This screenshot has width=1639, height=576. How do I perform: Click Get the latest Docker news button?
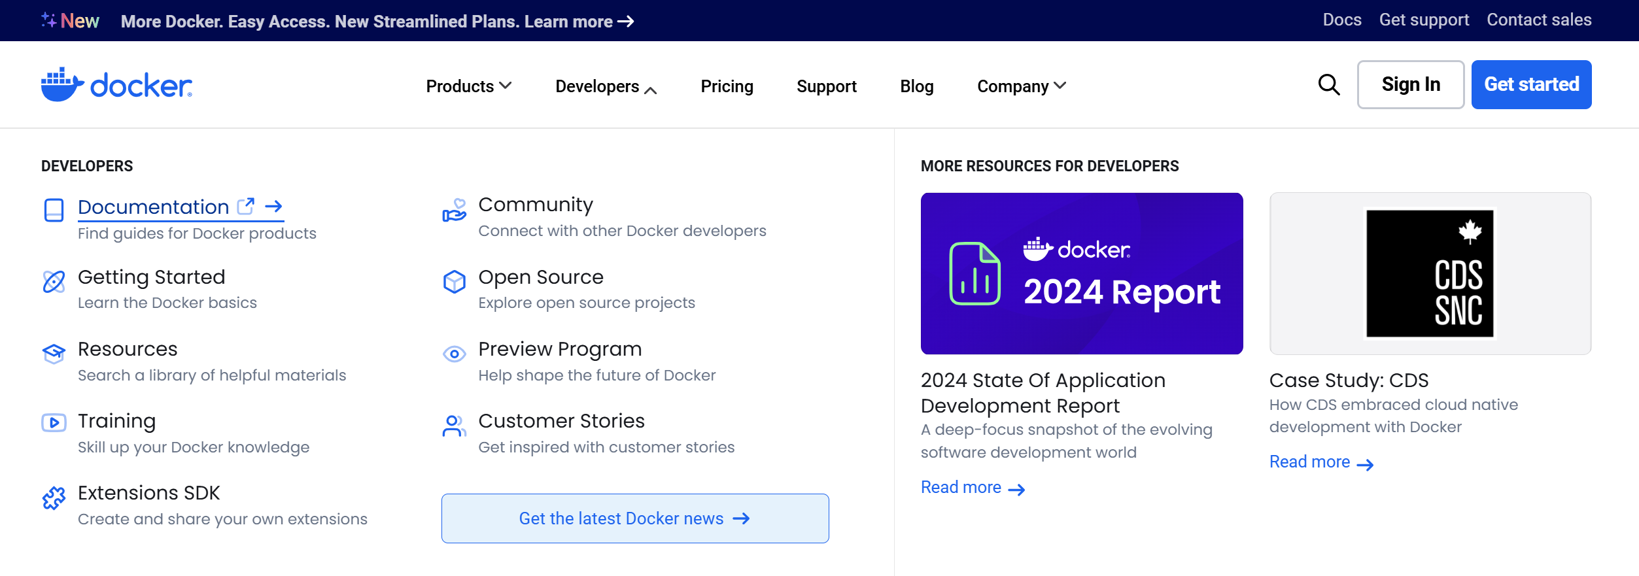point(635,518)
